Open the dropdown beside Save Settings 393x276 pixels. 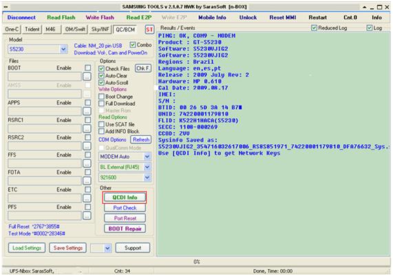(x=108, y=249)
